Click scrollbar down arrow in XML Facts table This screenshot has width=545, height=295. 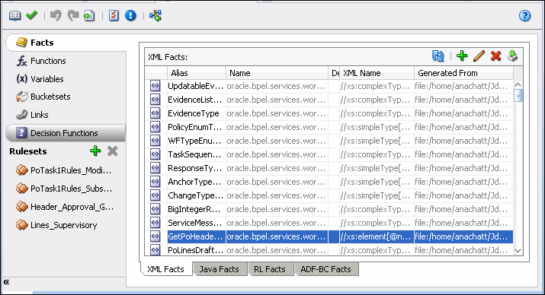(518, 250)
